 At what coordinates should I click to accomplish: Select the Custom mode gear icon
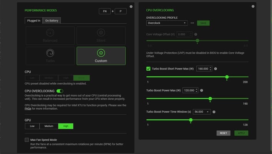click(x=101, y=53)
